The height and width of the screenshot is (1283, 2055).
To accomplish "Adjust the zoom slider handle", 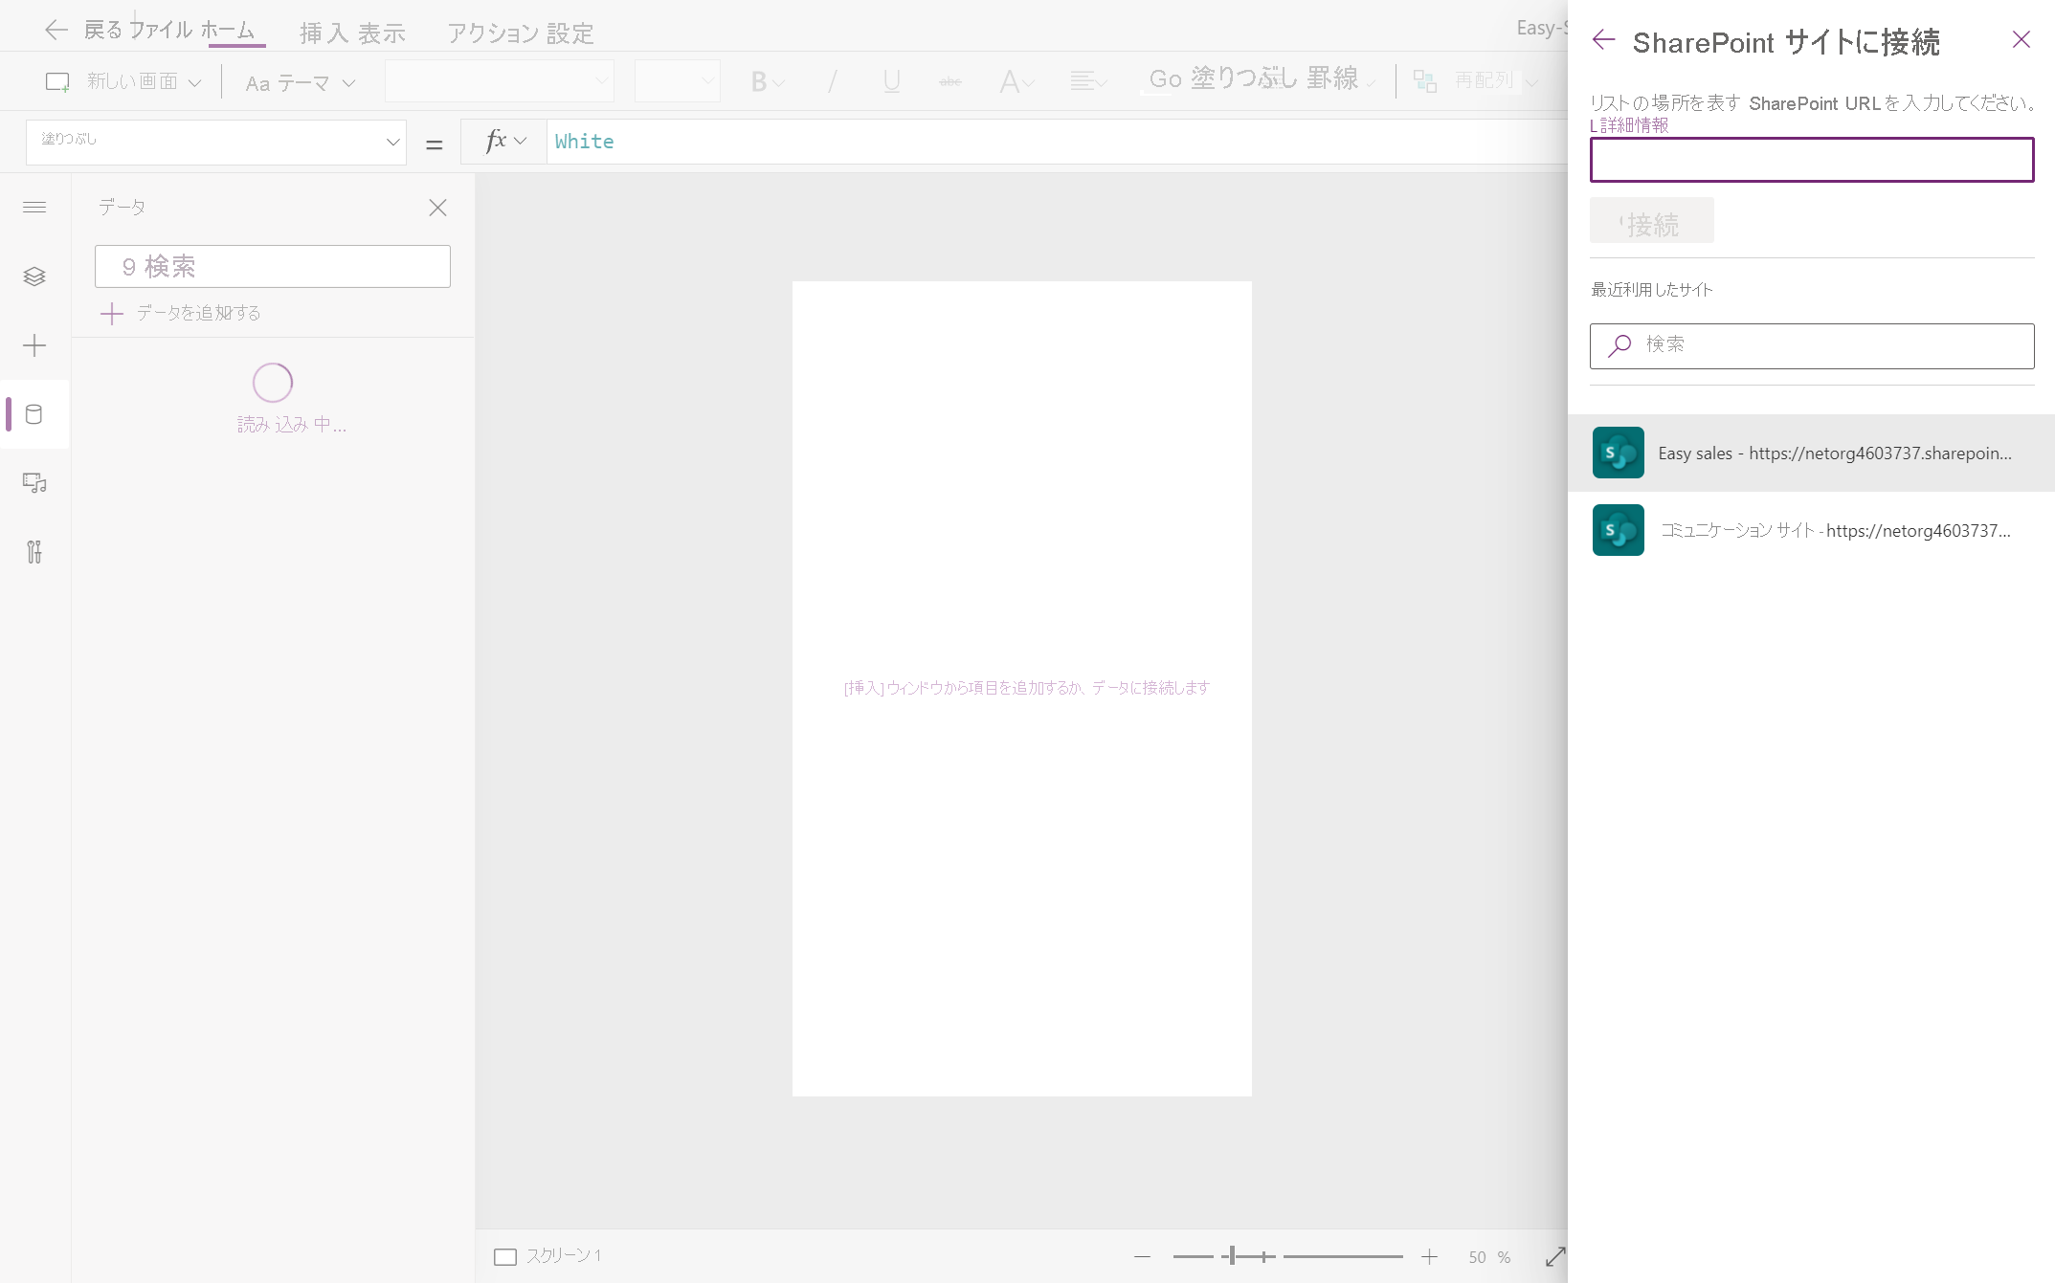I will pyautogui.click(x=1232, y=1256).
